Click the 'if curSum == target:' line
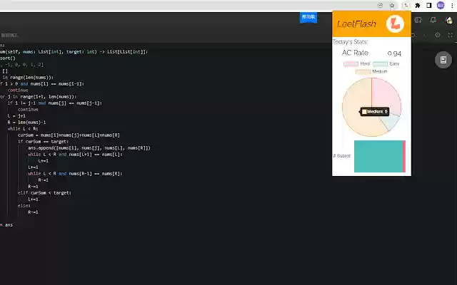 pyautogui.click(x=43, y=141)
